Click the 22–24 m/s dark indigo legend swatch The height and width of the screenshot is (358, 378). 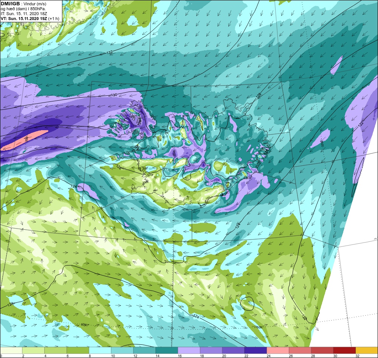pos(256,350)
